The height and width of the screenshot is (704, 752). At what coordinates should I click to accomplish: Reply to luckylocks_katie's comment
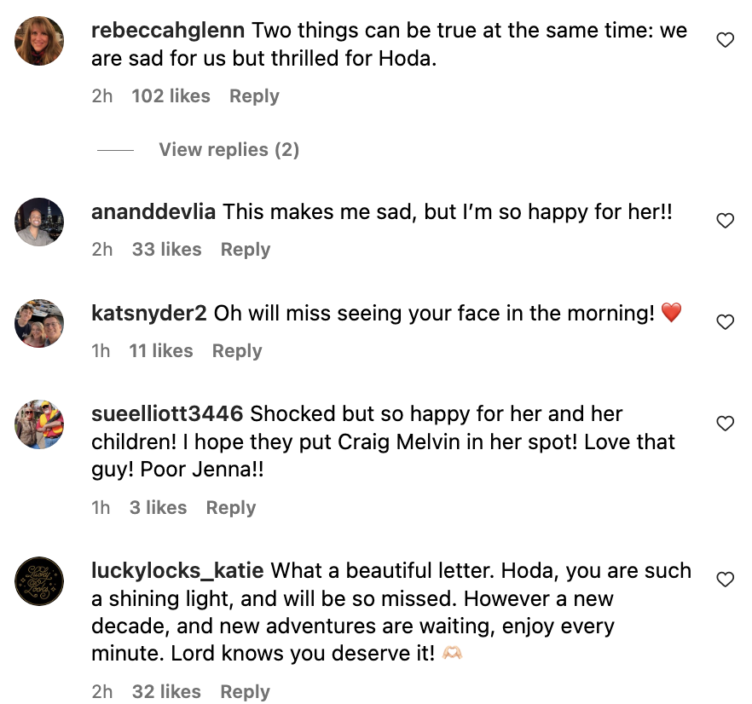click(x=244, y=691)
